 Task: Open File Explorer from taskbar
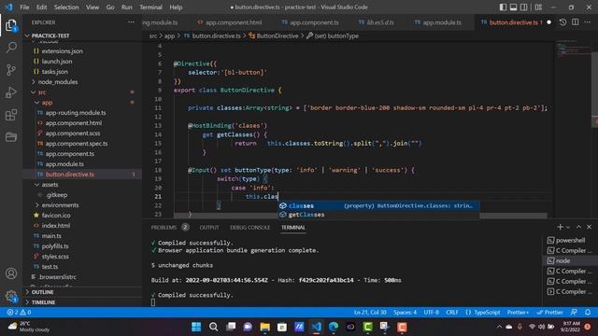click(x=264, y=327)
